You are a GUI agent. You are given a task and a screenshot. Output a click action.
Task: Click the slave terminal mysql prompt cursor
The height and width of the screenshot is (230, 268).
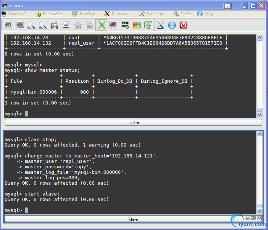26,210
